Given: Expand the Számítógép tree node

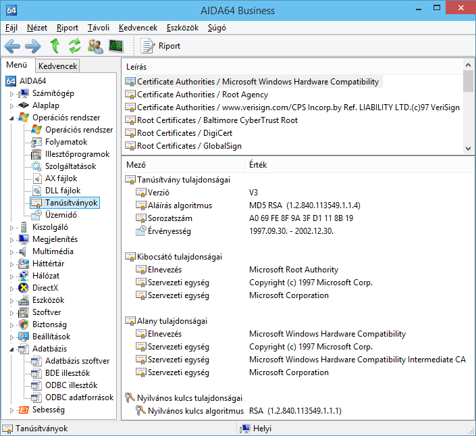Looking at the screenshot, I should click(x=12, y=94).
